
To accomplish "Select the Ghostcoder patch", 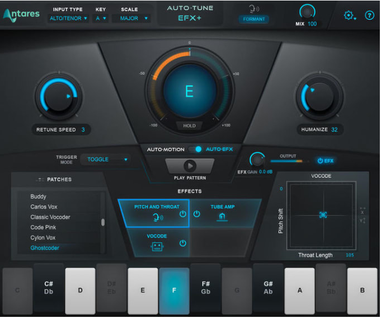I will point(45,248).
